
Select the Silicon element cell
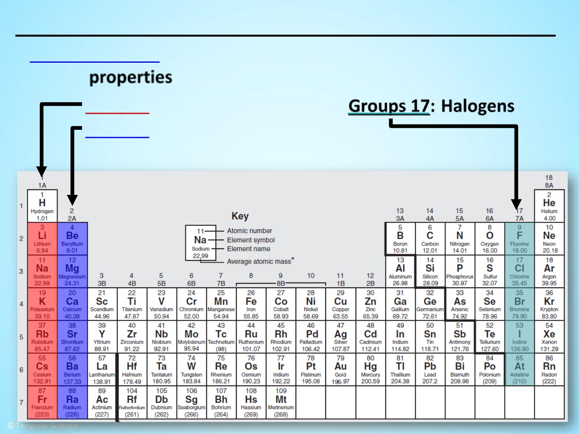[x=430, y=271]
